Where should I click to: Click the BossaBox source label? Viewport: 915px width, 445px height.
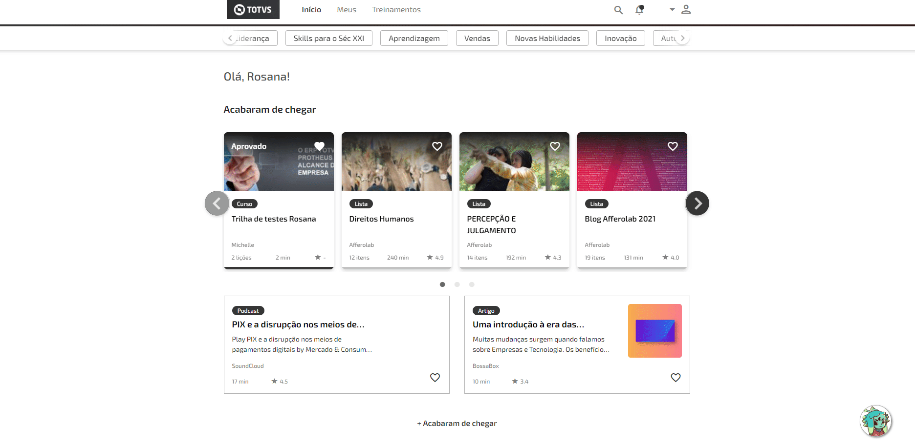486,366
